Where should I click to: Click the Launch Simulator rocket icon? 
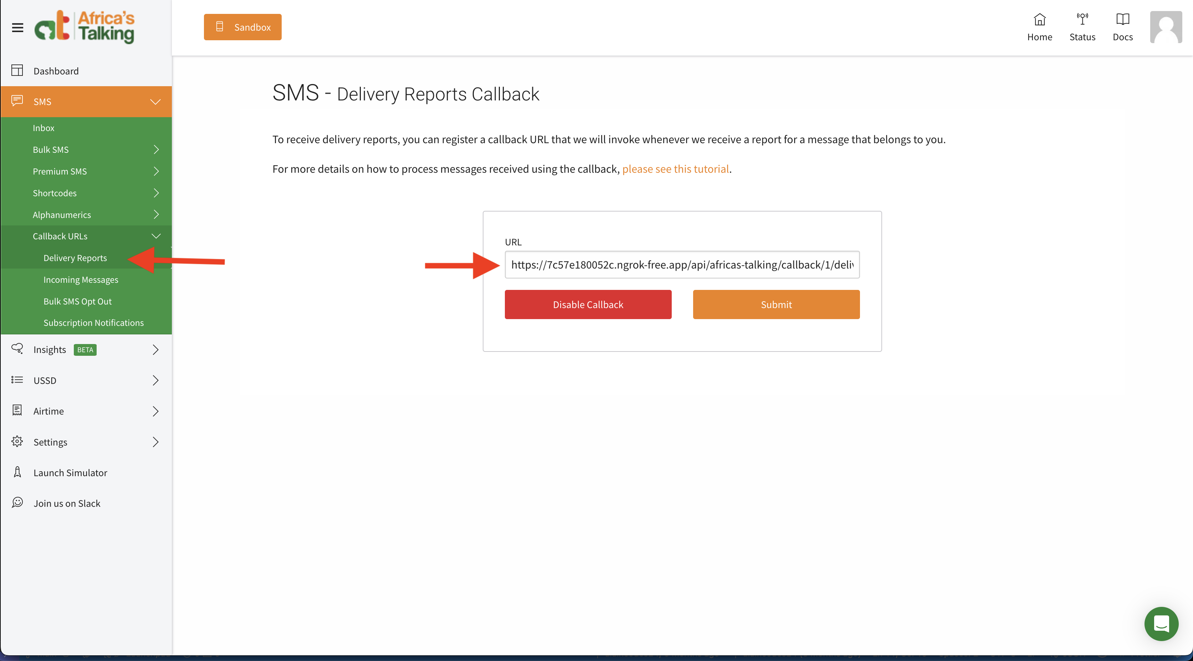click(x=17, y=472)
